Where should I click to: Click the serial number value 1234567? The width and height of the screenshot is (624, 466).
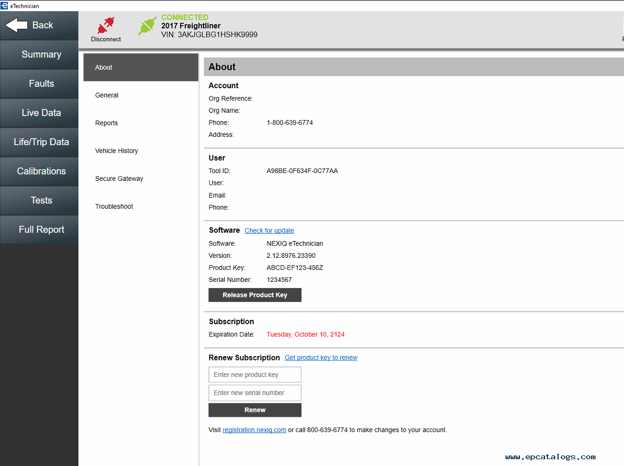(x=279, y=280)
